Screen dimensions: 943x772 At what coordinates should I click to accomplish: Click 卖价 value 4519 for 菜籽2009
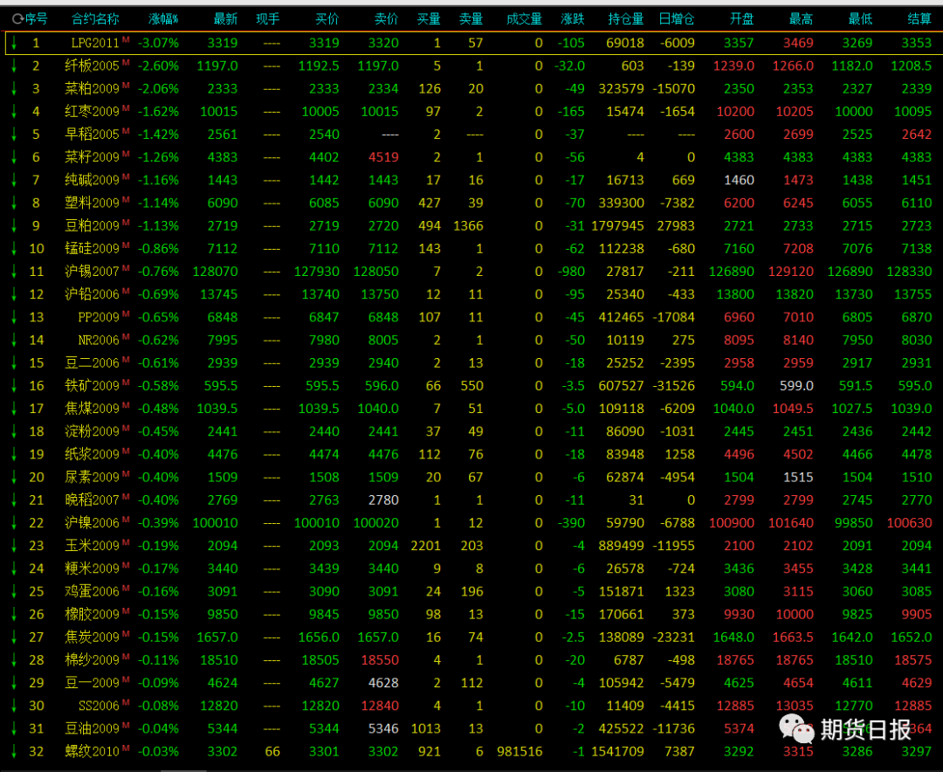pos(383,158)
